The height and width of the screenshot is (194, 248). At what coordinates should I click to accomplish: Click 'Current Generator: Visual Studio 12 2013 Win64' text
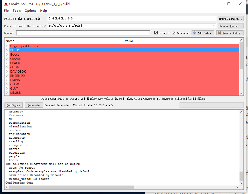(x=79, y=105)
